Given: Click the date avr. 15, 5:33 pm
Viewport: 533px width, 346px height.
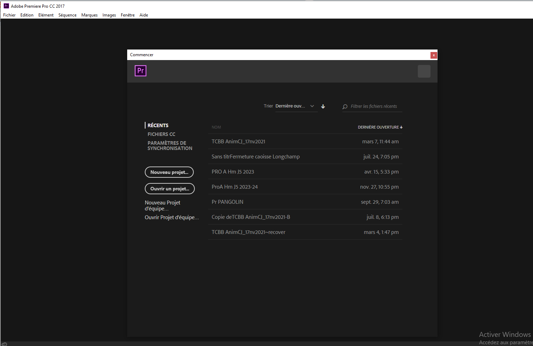Looking at the screenshot, I should [x=382, y=172].
